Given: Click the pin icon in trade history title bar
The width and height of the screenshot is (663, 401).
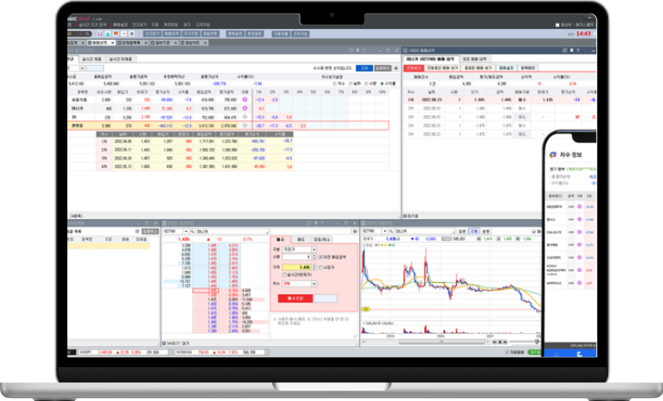Looking at the screenshot, I should (572, 50).
